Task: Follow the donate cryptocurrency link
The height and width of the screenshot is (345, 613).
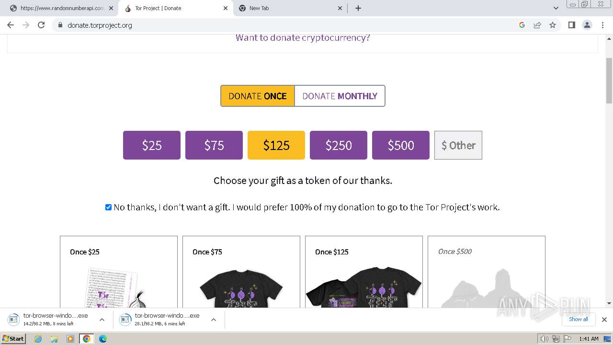Action: [303, 38]
